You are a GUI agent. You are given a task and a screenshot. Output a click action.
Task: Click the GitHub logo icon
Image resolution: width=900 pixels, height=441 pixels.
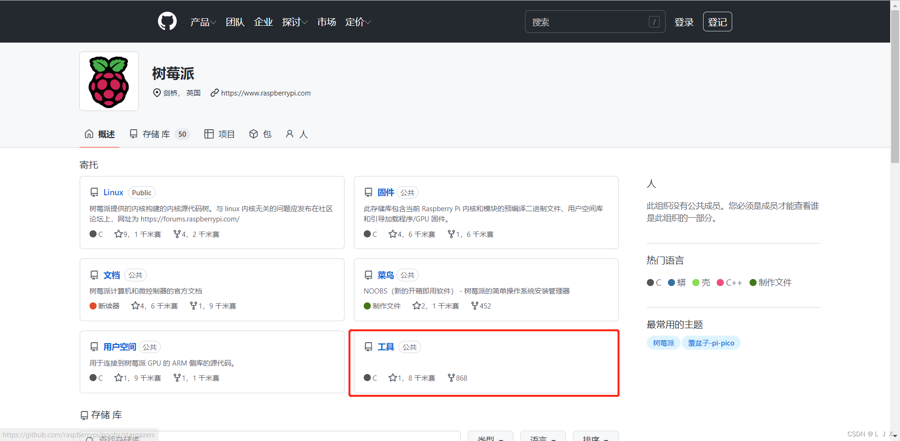coord(167,22)
